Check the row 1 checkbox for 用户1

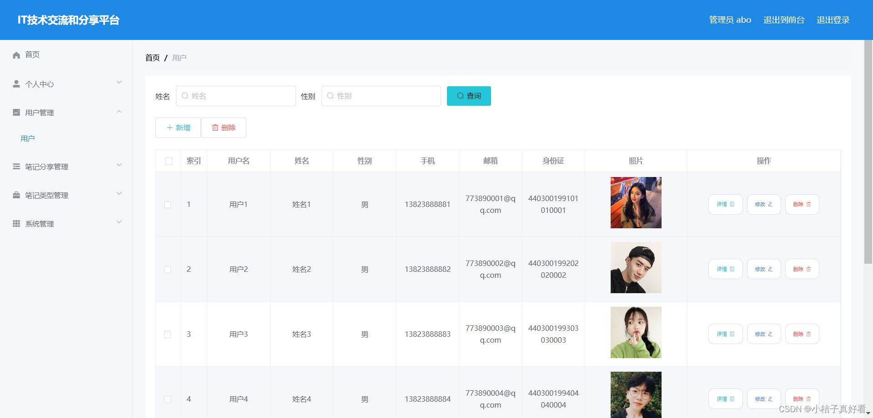point(168,205)
